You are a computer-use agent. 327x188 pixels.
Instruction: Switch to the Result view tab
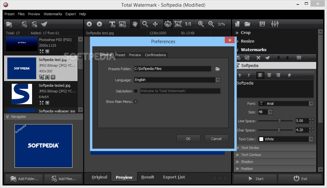(x=148, y=177)
